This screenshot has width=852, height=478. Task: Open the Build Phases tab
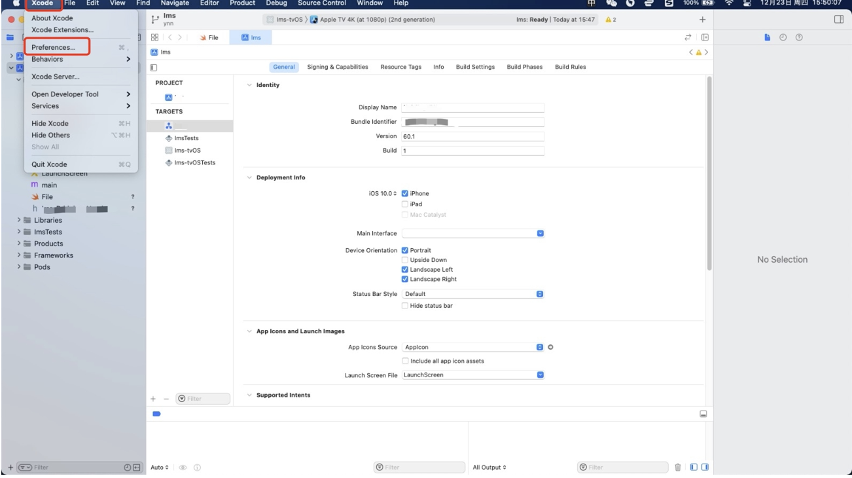(525, 67)
